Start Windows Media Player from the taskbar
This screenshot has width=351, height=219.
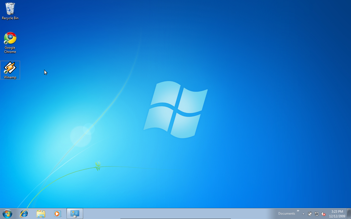[x=57, y=214]
